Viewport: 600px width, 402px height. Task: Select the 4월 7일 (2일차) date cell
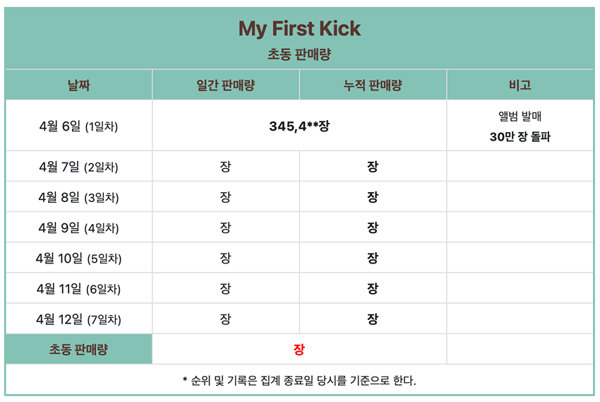click(x=78, y=167)
